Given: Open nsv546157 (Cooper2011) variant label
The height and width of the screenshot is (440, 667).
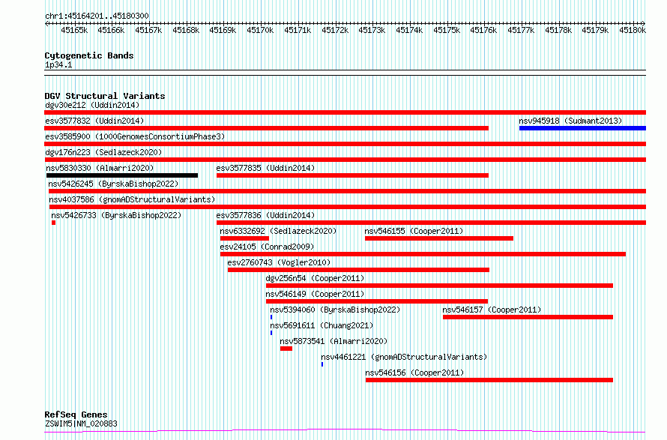Looking at the screenshot, I should (x=492, y=310).
